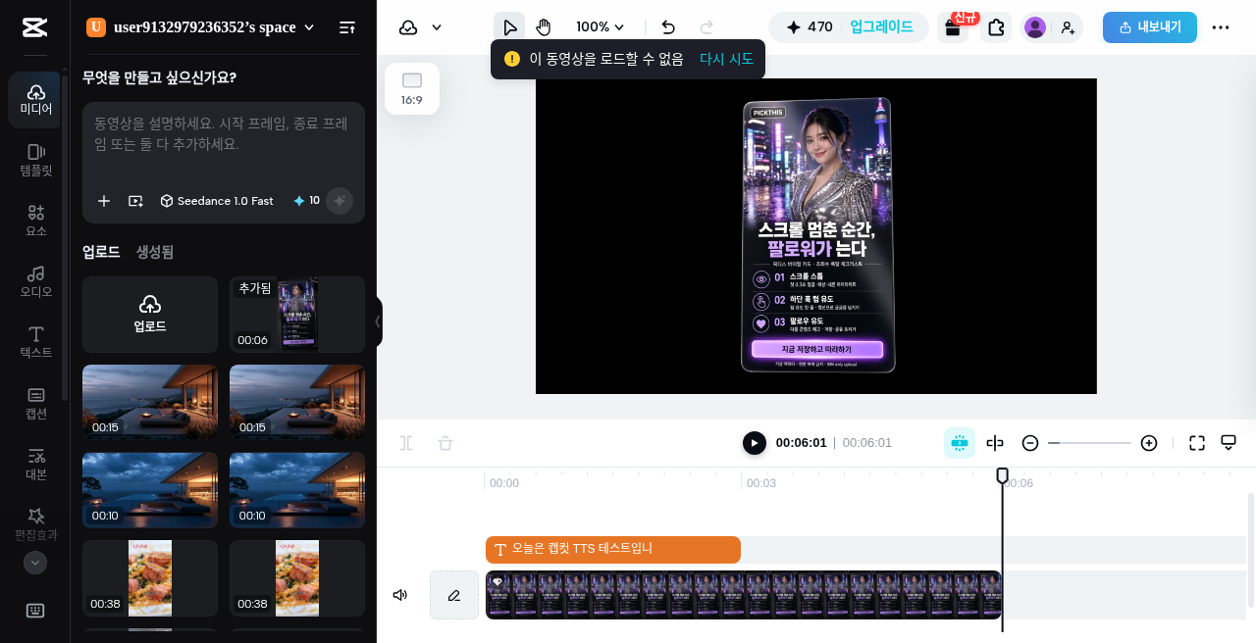The height and width of the screenshot is (643, 1256).
Task: Open the 오디오 sidebar panel
Action: (35, 282)
